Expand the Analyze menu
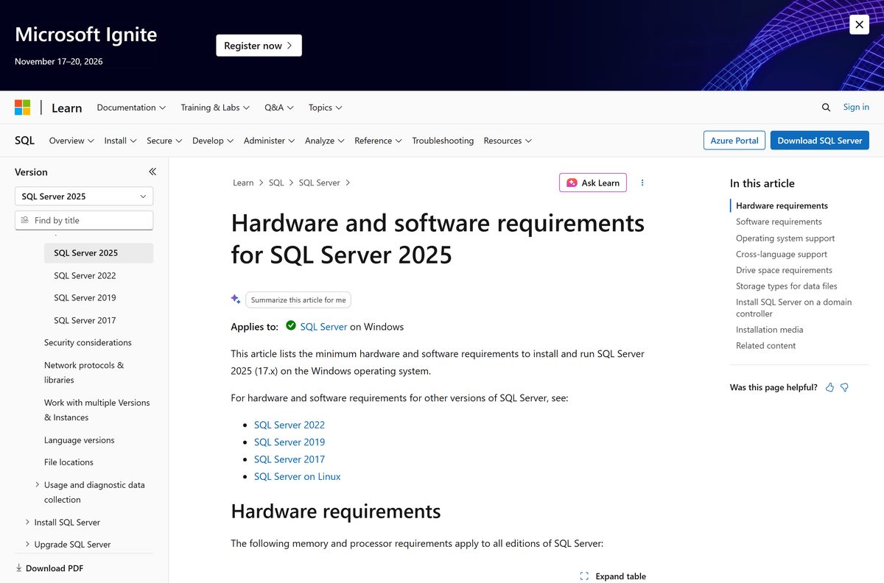This screenshot has width=884, height=583. (325, 141)
